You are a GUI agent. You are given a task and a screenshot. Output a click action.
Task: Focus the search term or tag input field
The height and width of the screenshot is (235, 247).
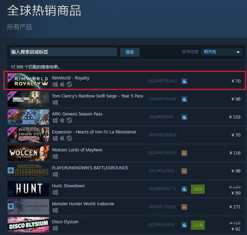tap(63, 52)
